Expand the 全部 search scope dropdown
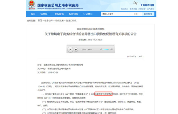Viewport: 178px width, 114px height. pos(136,14)
